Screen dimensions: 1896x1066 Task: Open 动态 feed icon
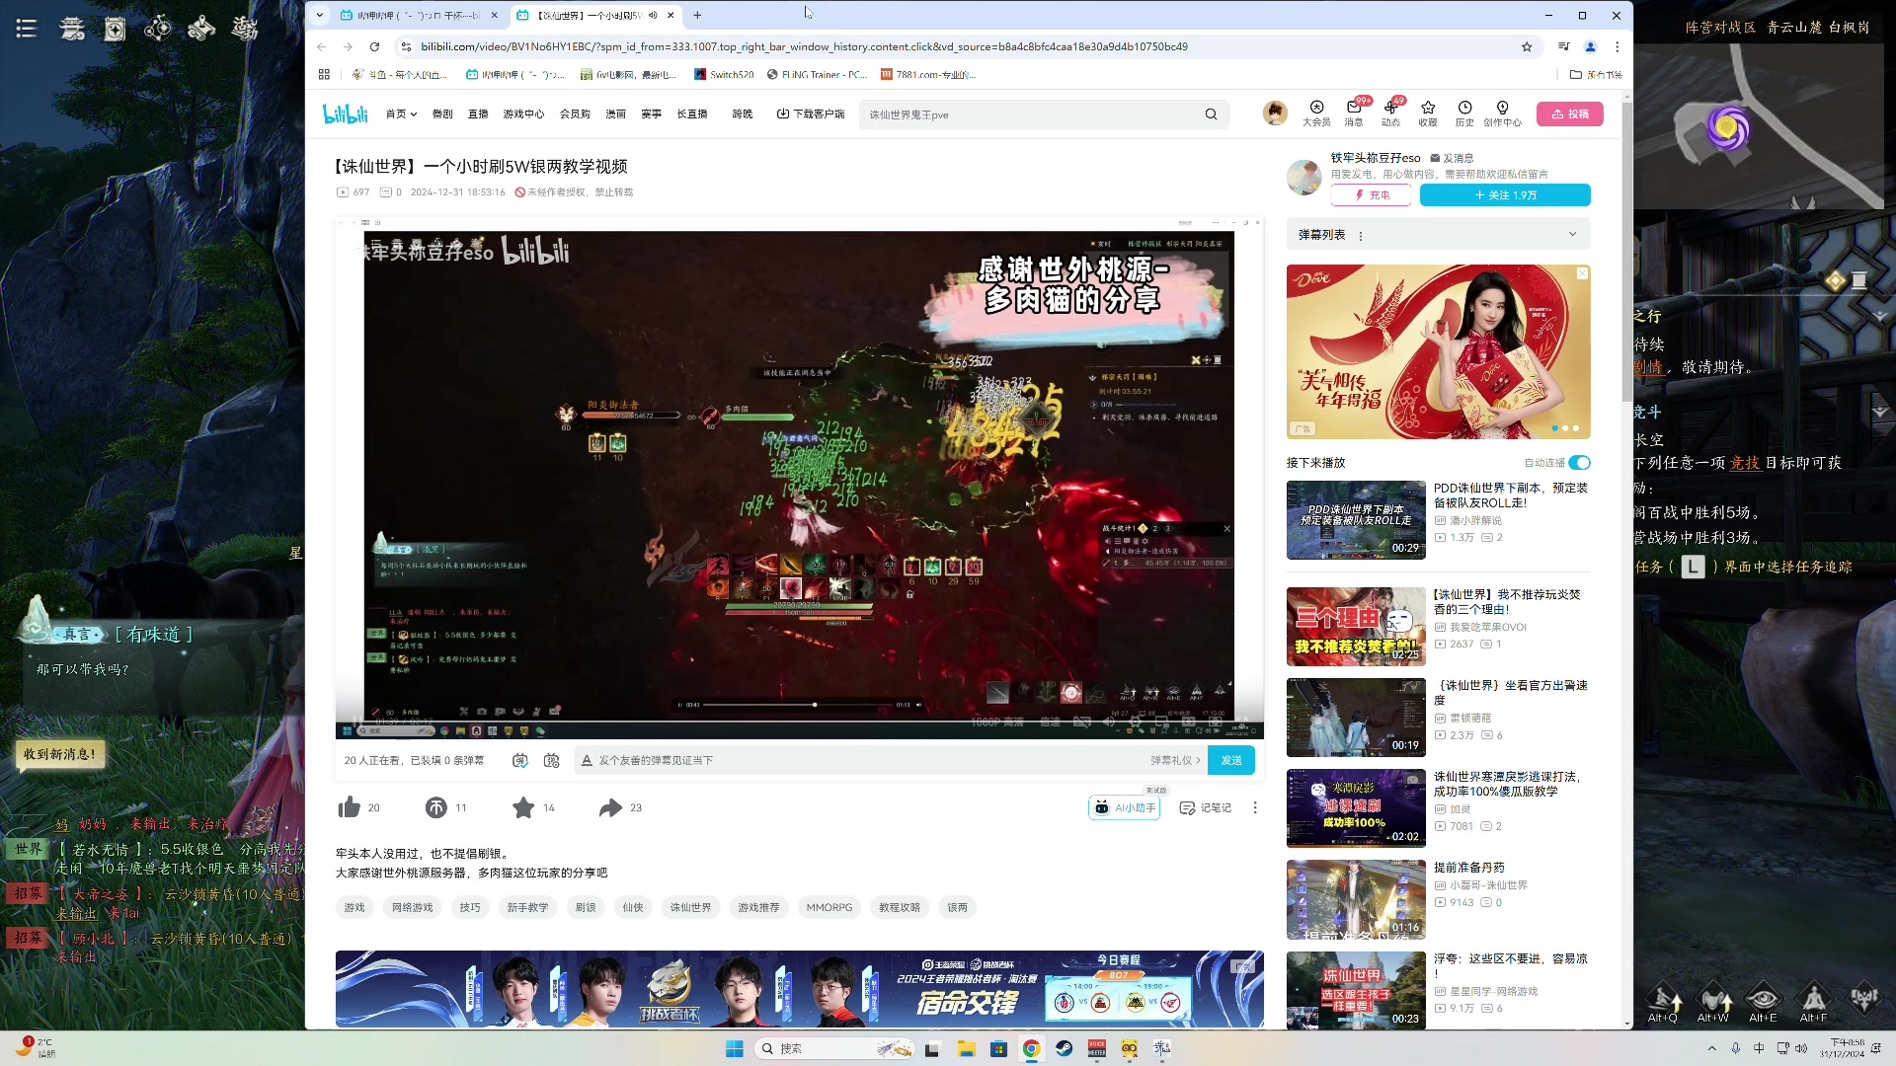tap(1390, 114)
